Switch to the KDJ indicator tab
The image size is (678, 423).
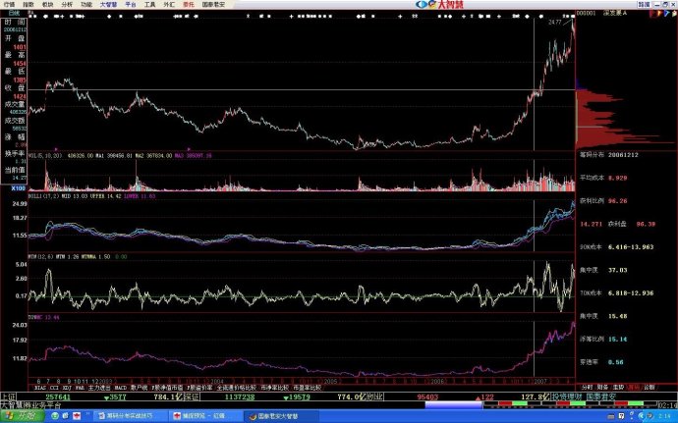pos(67,387)
